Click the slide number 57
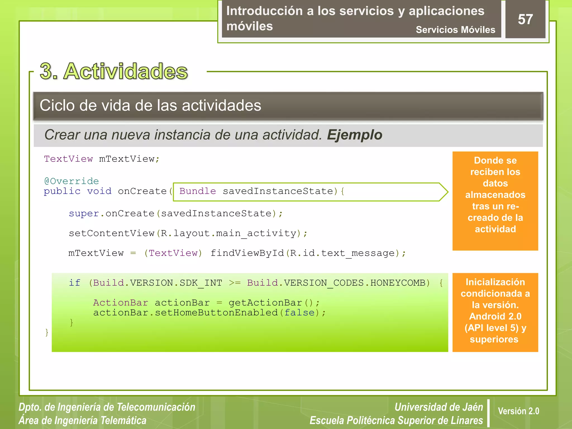This screenshot has height=429, width=572. point(525,19)
